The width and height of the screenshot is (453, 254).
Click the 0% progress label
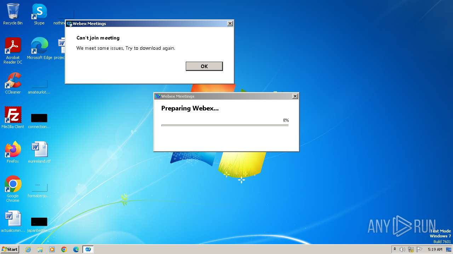pyautogui.click(x=286, y=120)
